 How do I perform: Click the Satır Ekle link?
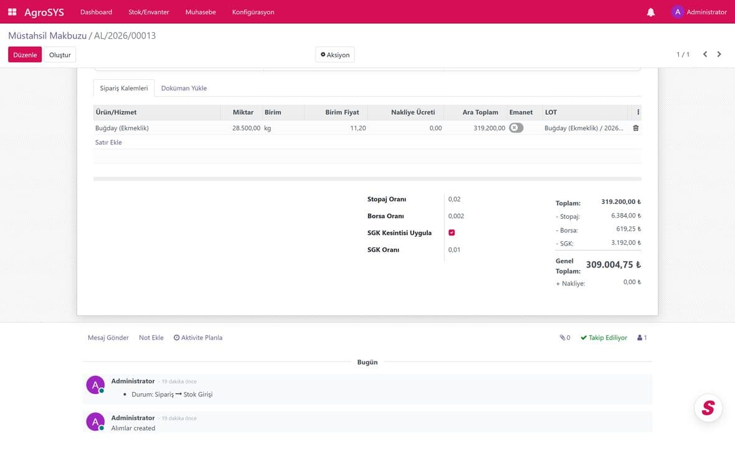[x=108, y=143]
